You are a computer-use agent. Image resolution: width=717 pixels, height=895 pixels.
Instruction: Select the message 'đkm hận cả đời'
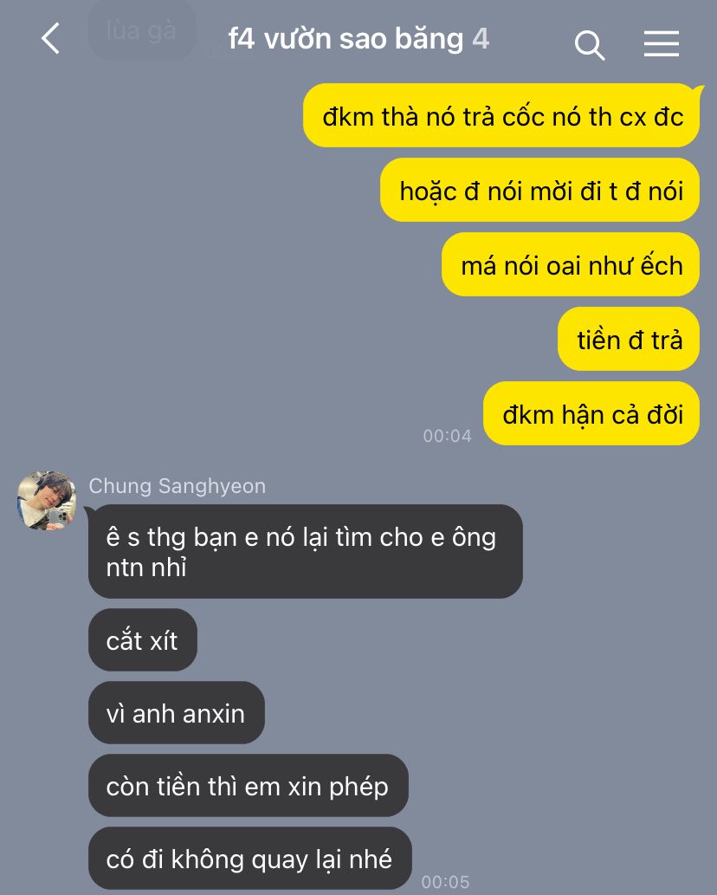591,414
